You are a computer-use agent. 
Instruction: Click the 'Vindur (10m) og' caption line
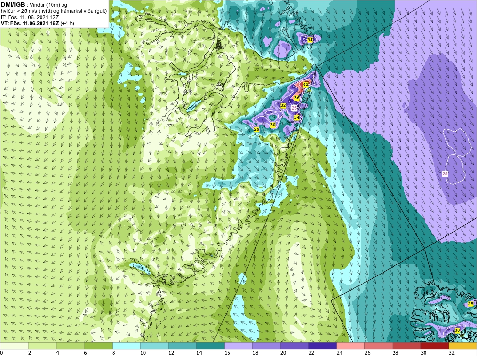49,5
